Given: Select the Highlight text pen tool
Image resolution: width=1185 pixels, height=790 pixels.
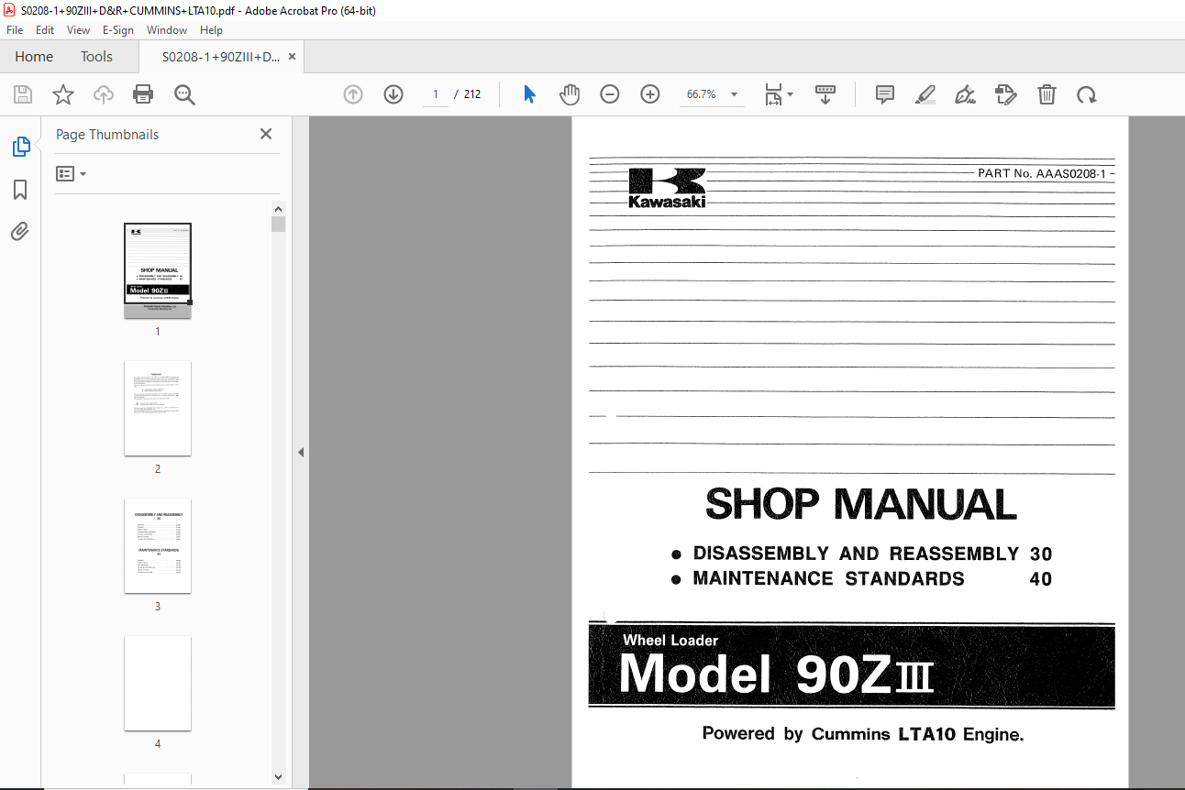Looking at the screenshot, I should (925, 94).
